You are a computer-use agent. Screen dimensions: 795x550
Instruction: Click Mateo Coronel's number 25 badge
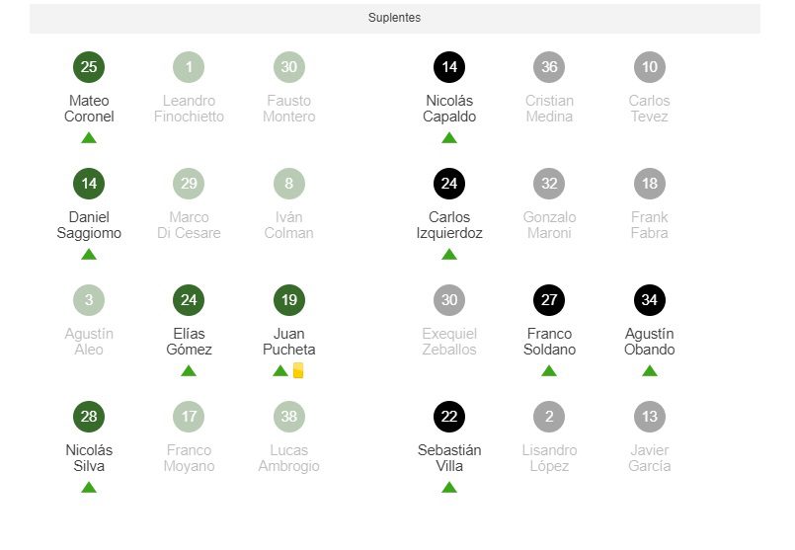coord(89,67)
